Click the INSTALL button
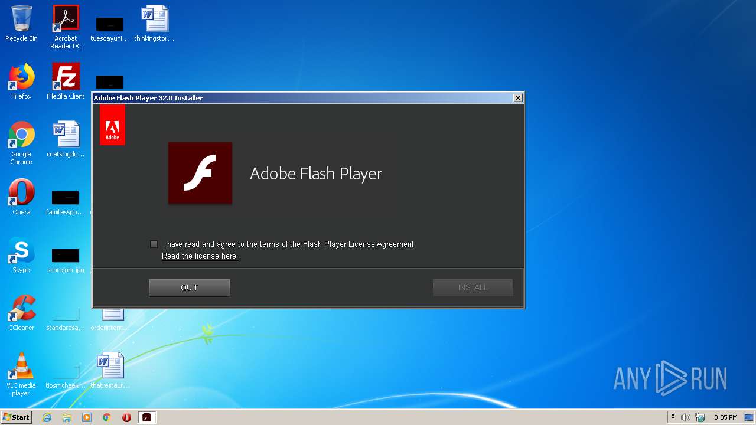756x425 pixels. pos(473,287)
